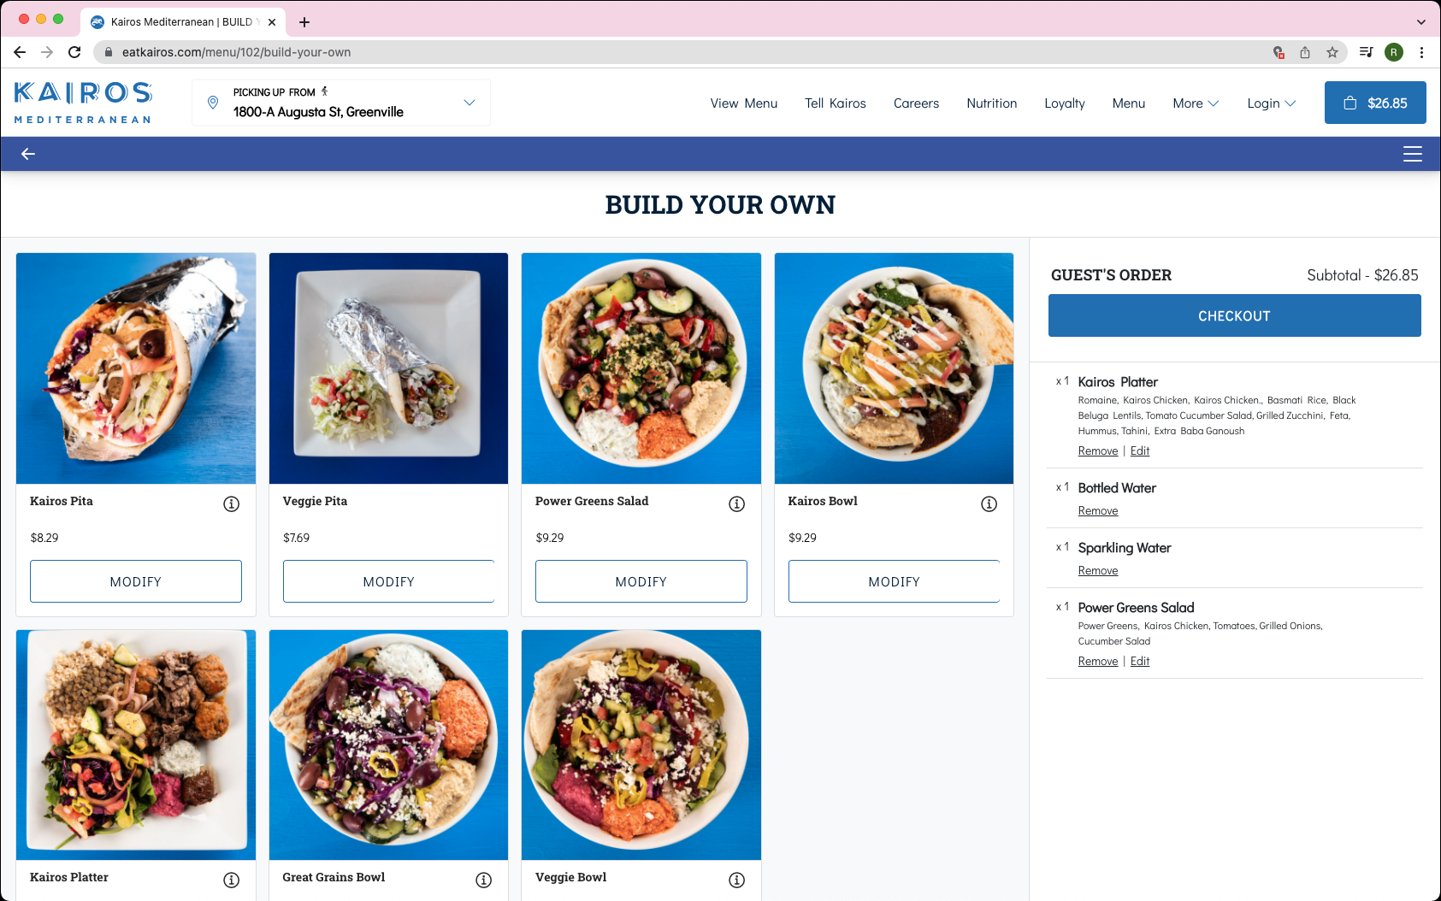Open the media control icon in Chrome
The width and height of the screenshot is (1441, 901).
pos(1366,52)
